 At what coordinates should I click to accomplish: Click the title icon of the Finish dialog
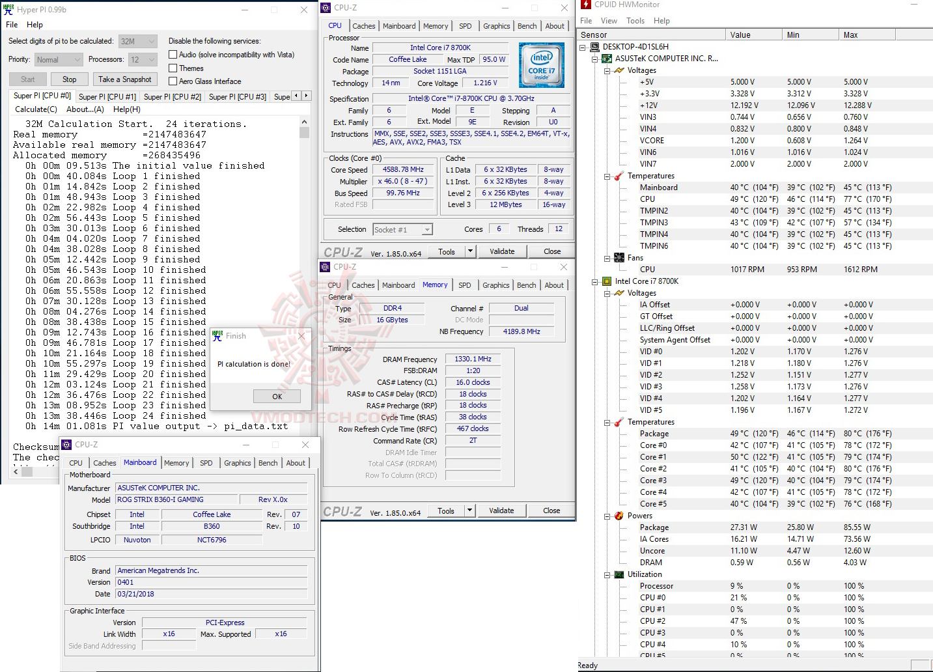point(217,335)
